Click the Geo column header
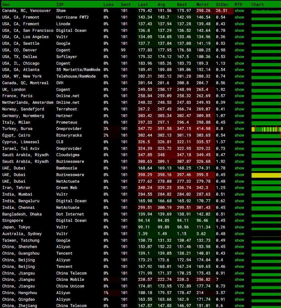Screen dimensions: 281x308 pos(6,5)
